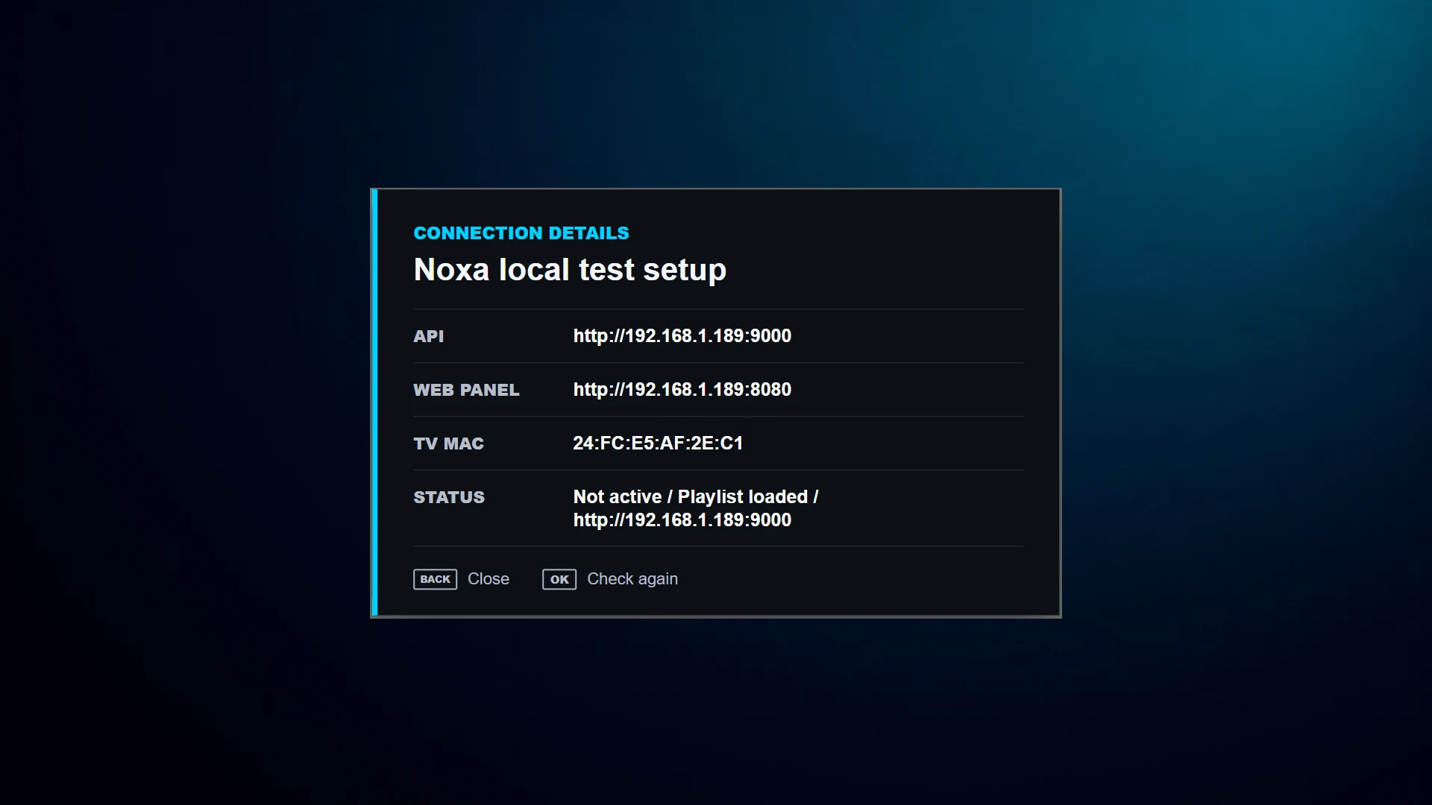Click the 'API' row label
Screen dimensions: 1432x805
429,336
